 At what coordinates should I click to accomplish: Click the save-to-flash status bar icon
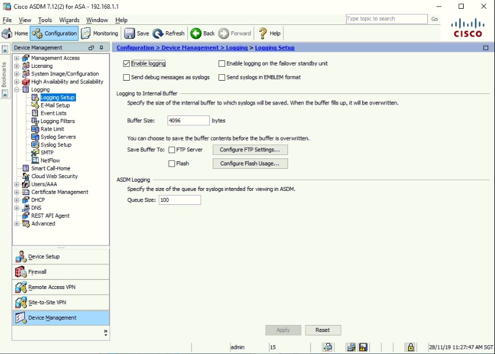tap(363, 347)
